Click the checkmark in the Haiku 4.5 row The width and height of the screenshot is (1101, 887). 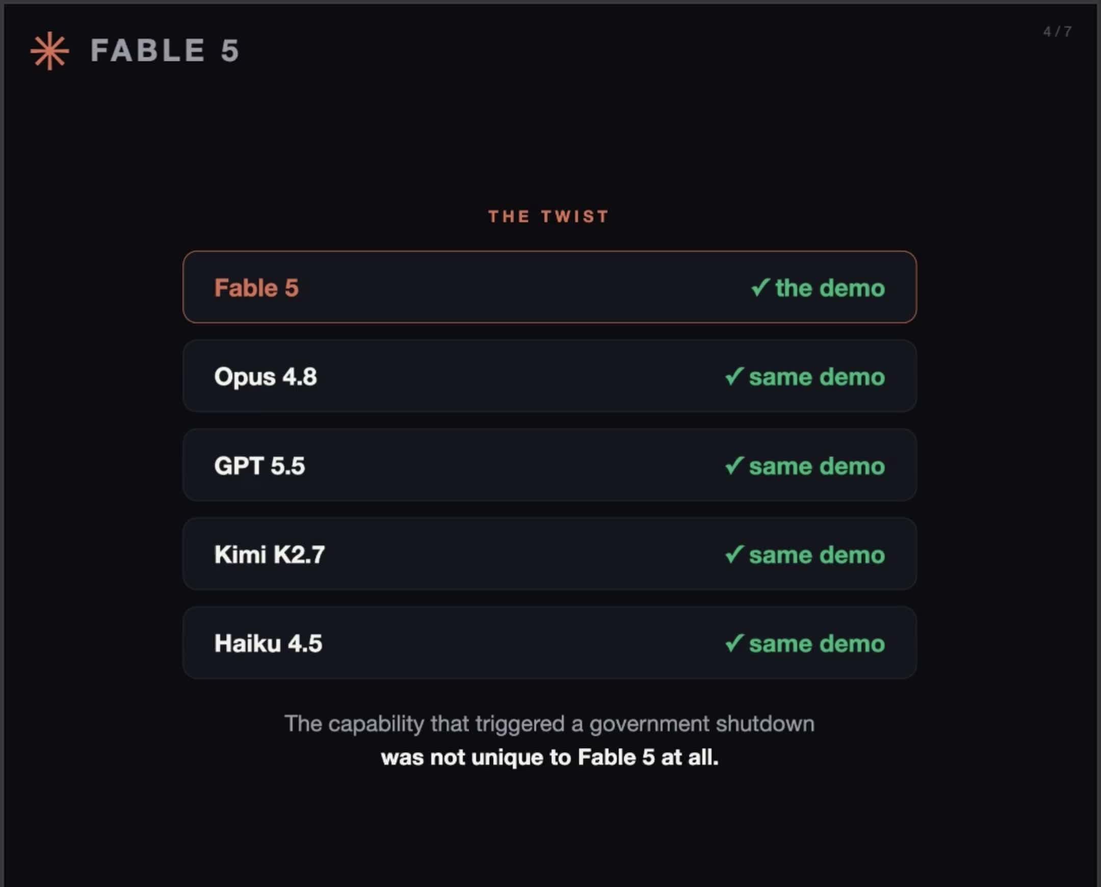(734, 643)
